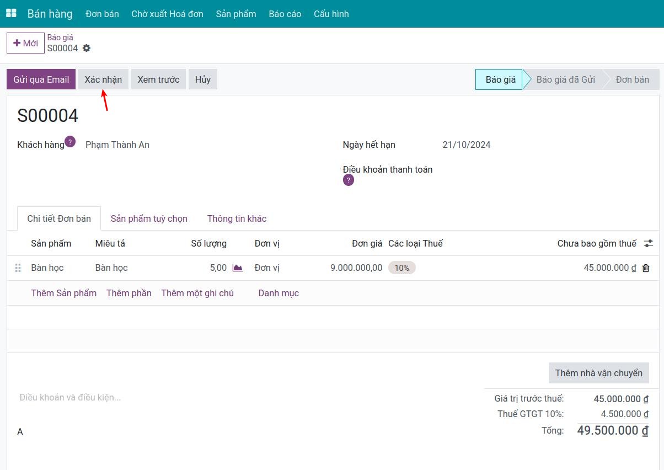Image resolution: width=664 pixels, height=470 pixels.
Task: Open the column settings adjust icon
Action: coord(649,243)
